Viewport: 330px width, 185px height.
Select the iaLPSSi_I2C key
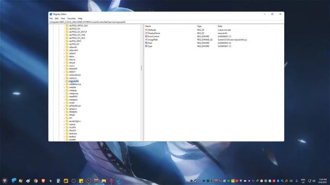click(x=74, y=44)
